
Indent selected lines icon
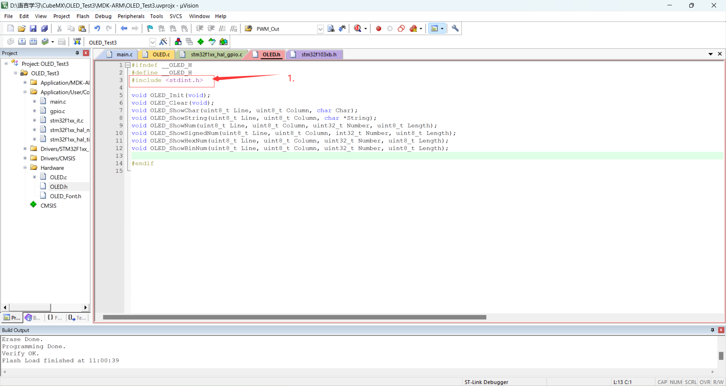click(200, 28)
